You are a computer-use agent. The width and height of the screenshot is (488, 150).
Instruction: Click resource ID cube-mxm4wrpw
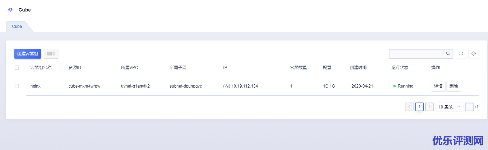click(84, 86)
